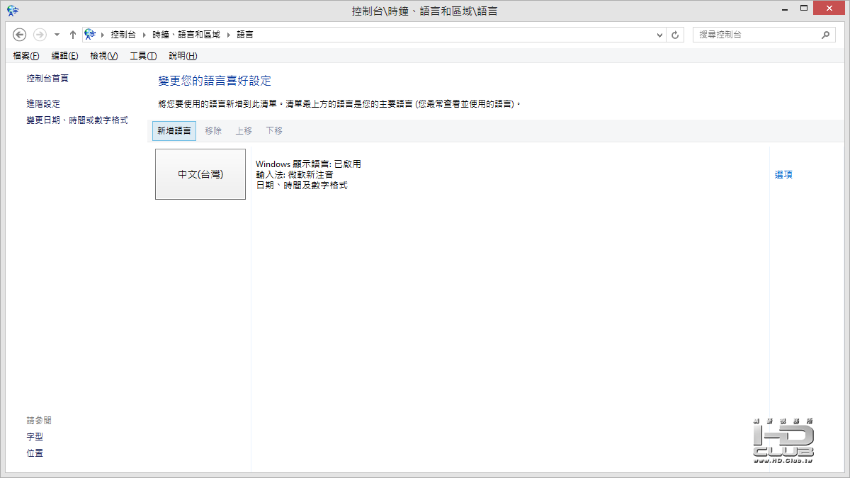
Task: Click the 下移 toolbar button
Action: 274,131
